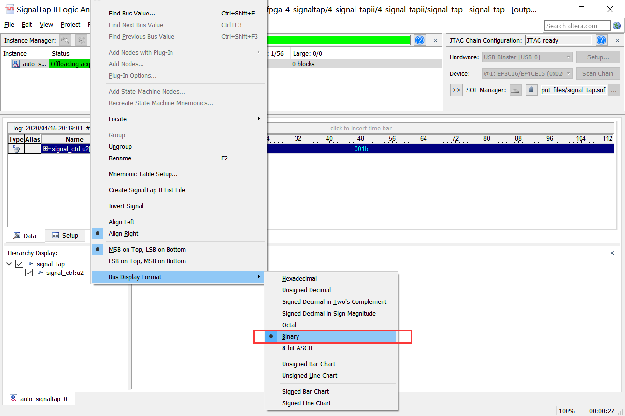Collapse the signal_tap hierarchy tree
The height and width of the screenshot is (416, 625).
[9, 264]
